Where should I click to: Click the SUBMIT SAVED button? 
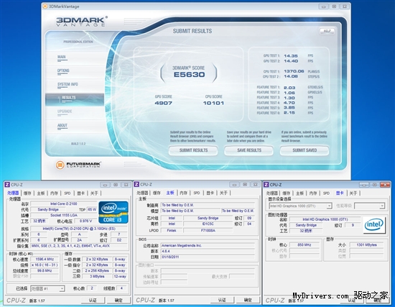[x=305, y=150]
